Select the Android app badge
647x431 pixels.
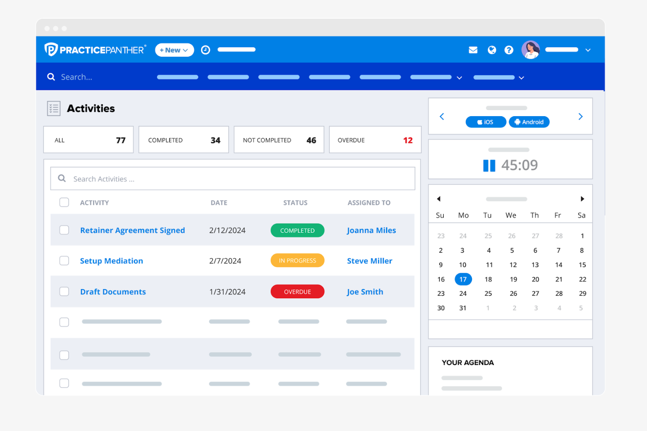click(x=529, y=122)
